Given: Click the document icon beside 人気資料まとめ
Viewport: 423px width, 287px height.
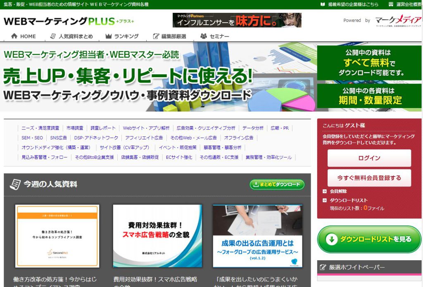Looking at the screenshot, I should pos(53,36).
